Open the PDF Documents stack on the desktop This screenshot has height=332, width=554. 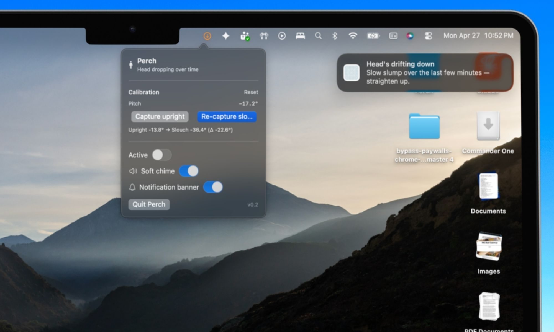(489, 307)
